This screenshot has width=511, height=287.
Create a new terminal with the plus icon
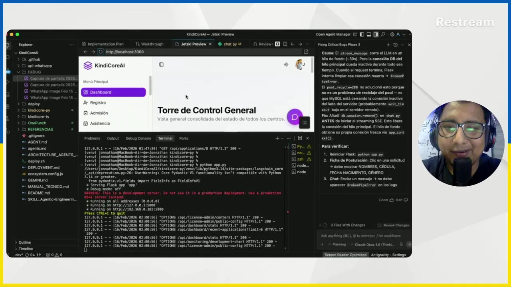click(277, 138)
